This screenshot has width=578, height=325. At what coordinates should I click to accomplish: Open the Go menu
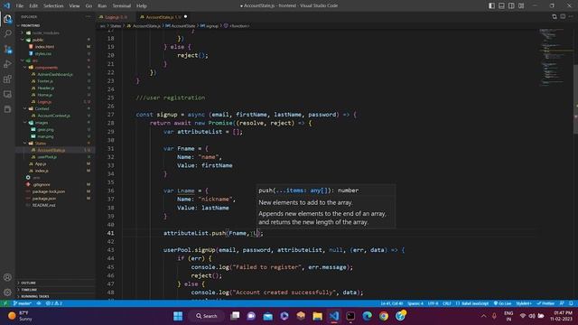pos(89,6)
